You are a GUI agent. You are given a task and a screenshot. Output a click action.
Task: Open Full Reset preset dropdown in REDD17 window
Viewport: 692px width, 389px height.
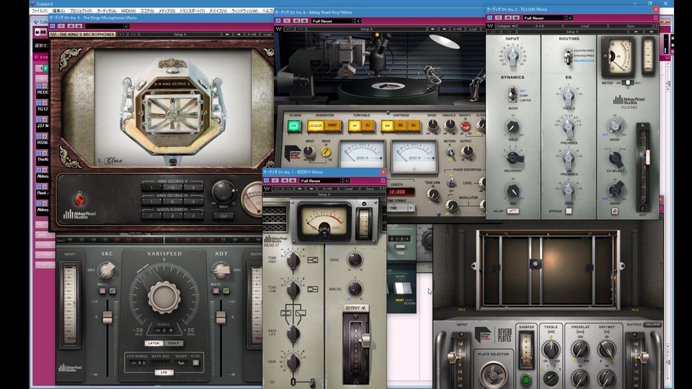tap(321, 180)
